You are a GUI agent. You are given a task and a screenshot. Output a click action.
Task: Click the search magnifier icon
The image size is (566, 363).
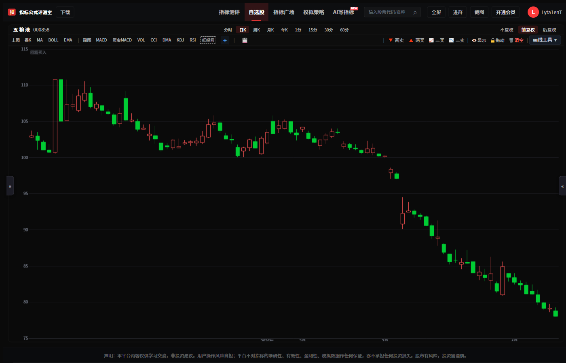click(x=415, y=13)
